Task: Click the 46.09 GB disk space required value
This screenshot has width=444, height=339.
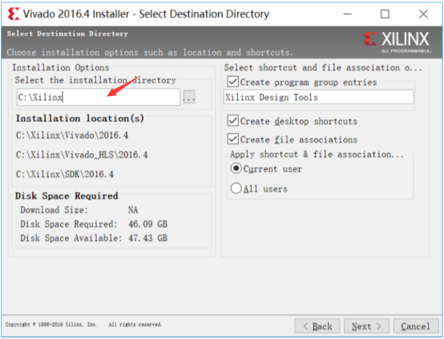Action: [147, 224]
